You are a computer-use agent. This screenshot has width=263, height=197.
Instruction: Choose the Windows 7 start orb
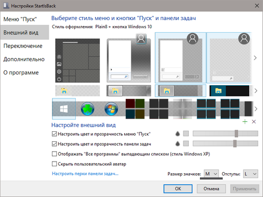coord(111,109)
